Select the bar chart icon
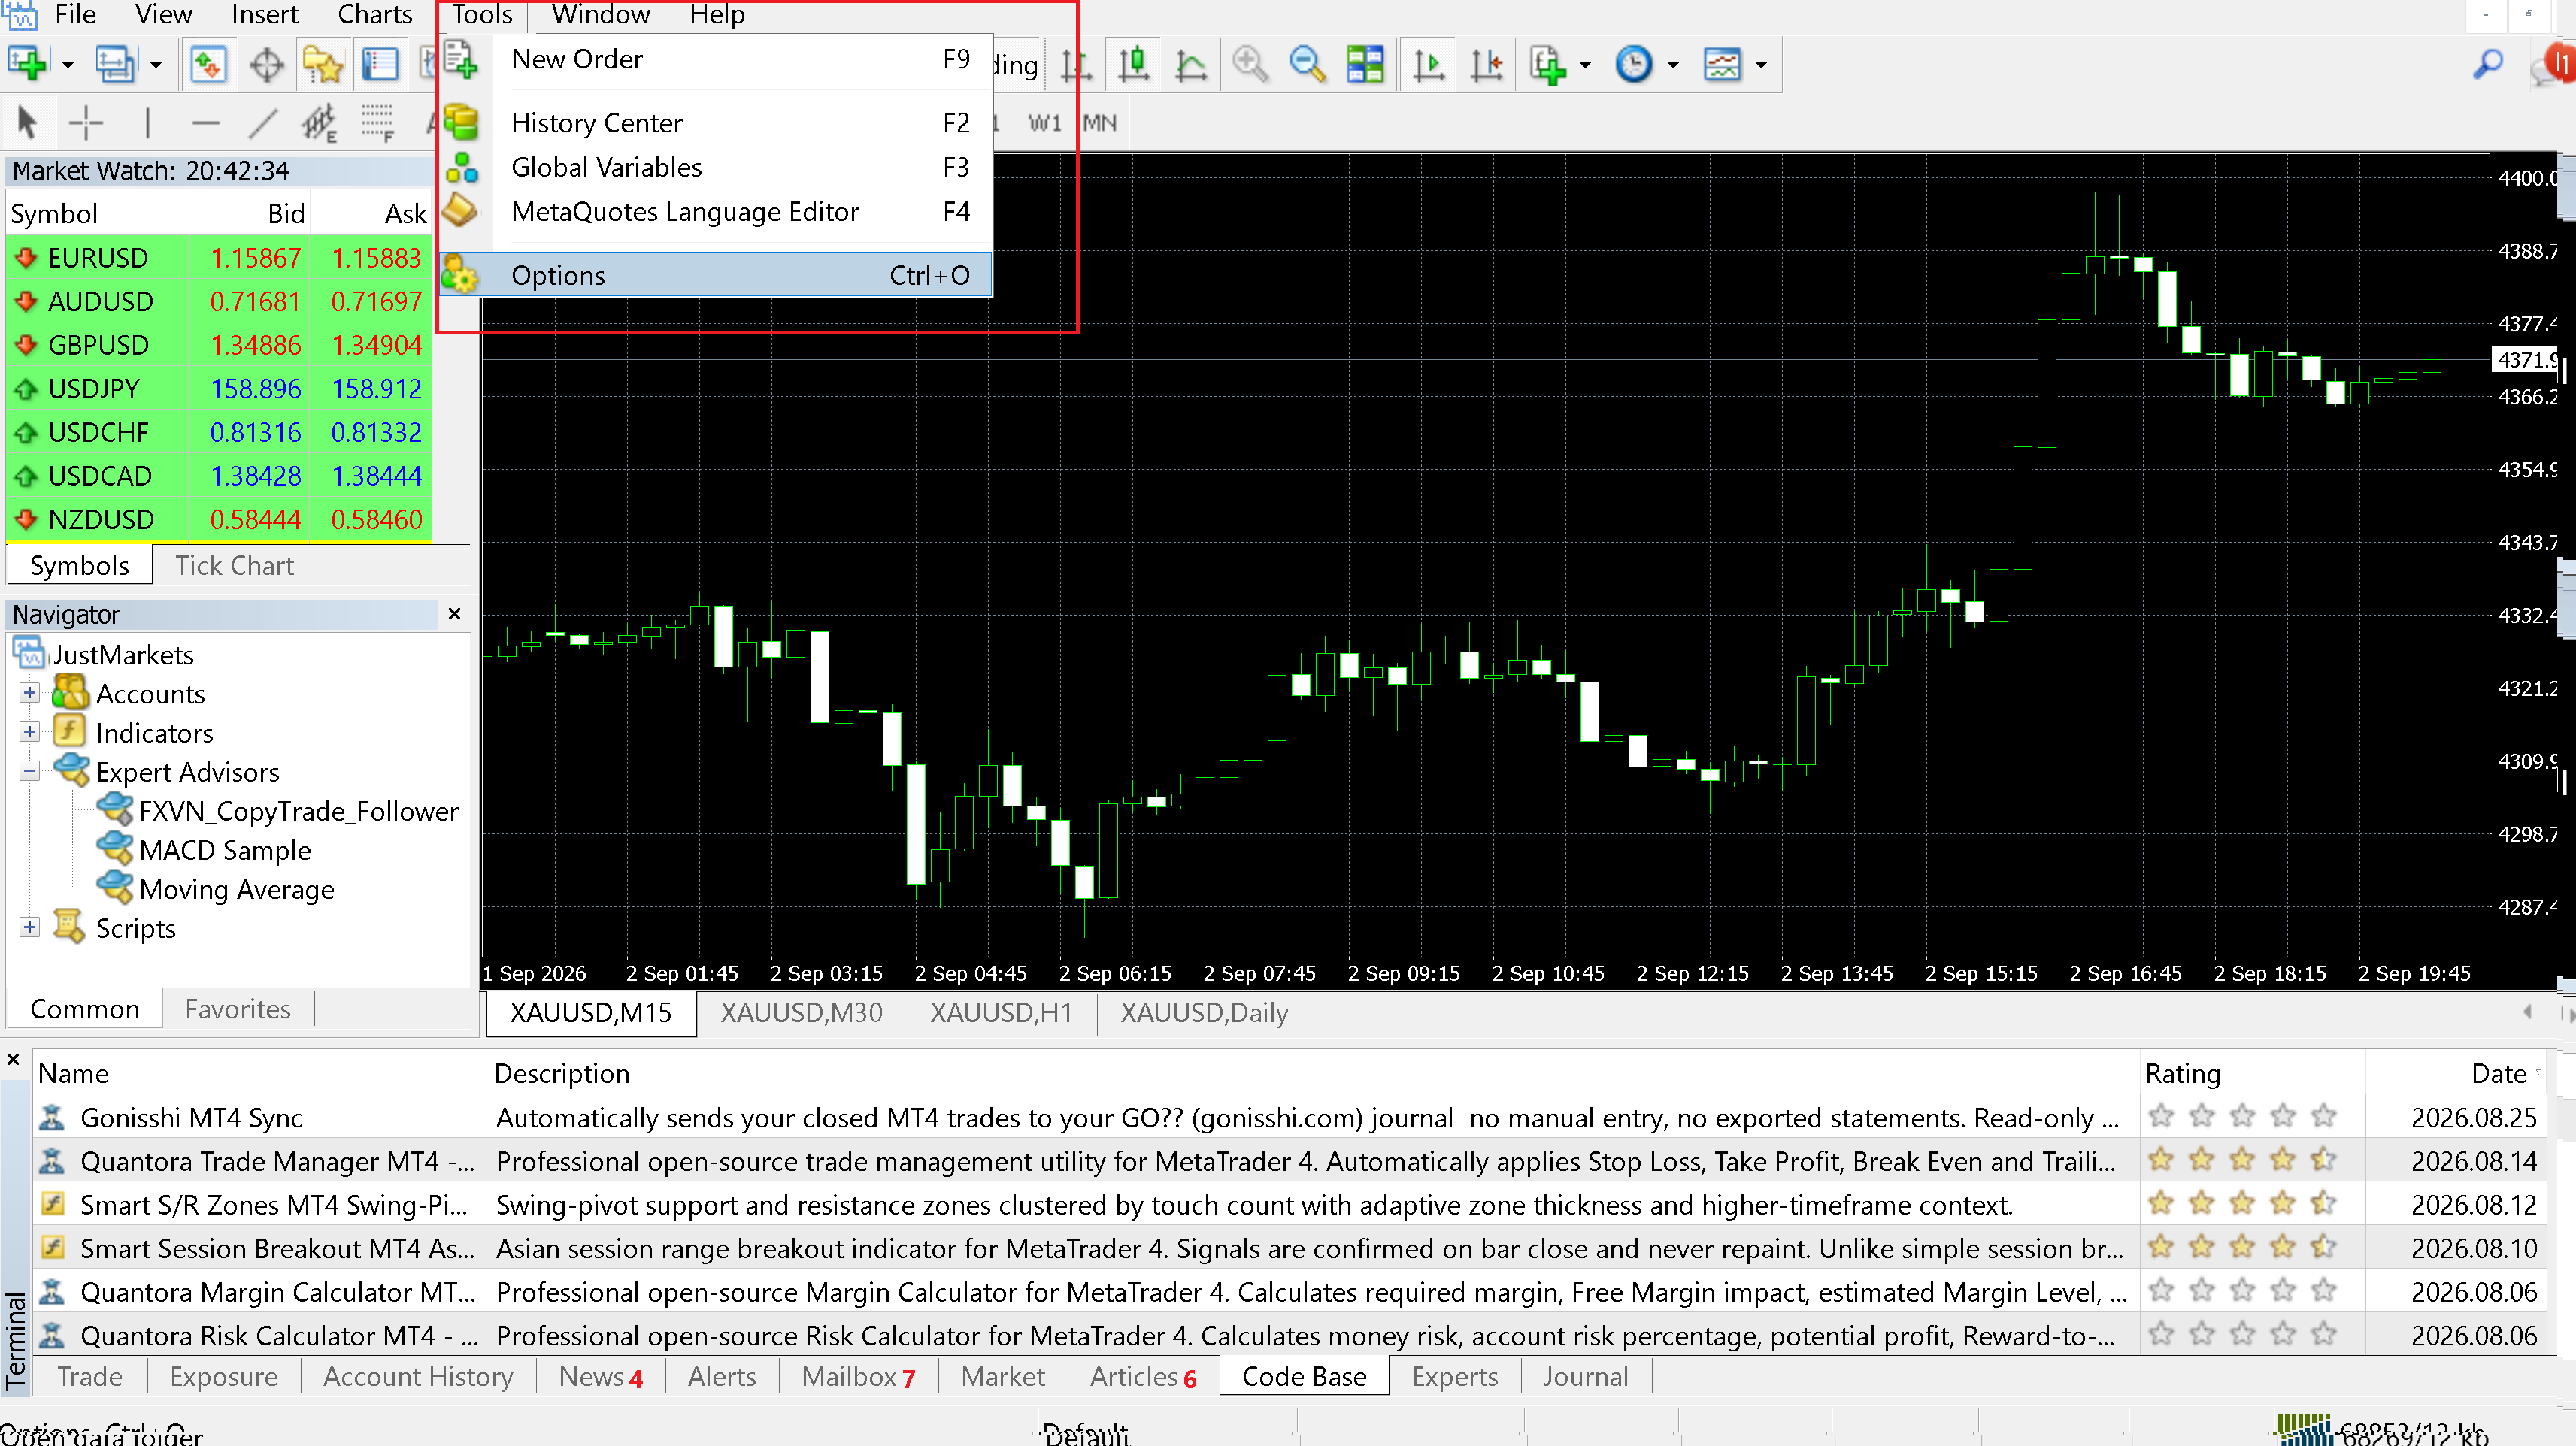The width and height of the screenshot is (2576, 1446). click(x=1076, y=65)
